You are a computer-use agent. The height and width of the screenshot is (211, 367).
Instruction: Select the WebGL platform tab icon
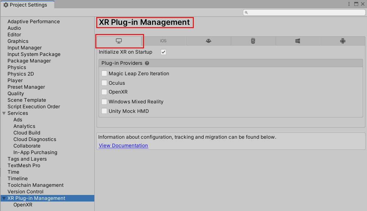click(x=253, y=41)
